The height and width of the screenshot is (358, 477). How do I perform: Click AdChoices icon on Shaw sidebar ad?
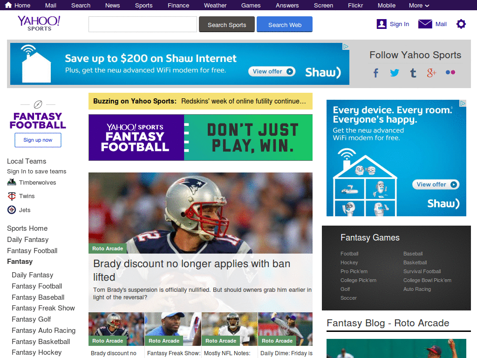click(463, 103)
